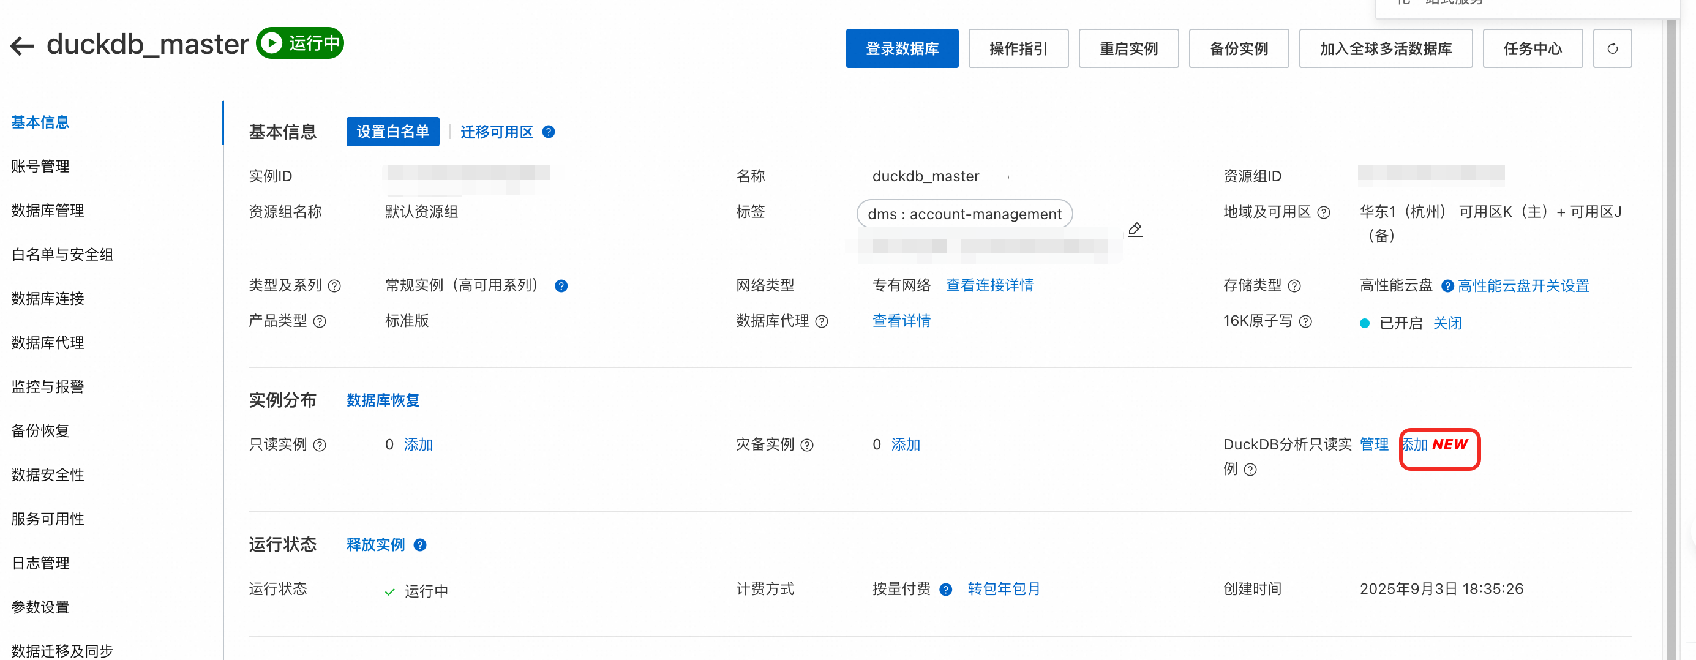1696x660 pixels.
Task: Open 数据库连接 sidebar item
Action: (47, 298)
